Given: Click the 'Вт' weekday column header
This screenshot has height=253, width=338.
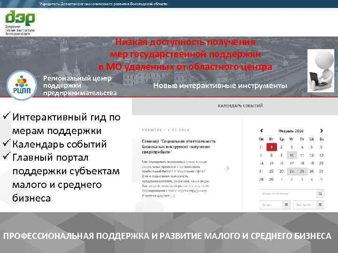Looking at the screenshot, I should point(271,139).
